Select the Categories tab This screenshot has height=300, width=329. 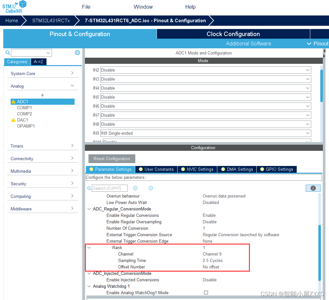17,62
